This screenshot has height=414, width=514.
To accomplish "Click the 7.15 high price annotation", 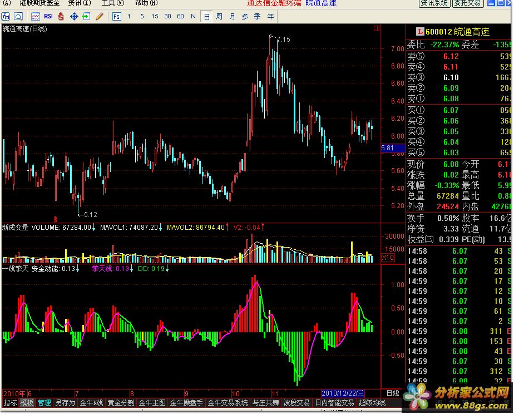I will (x=283, y=40).
